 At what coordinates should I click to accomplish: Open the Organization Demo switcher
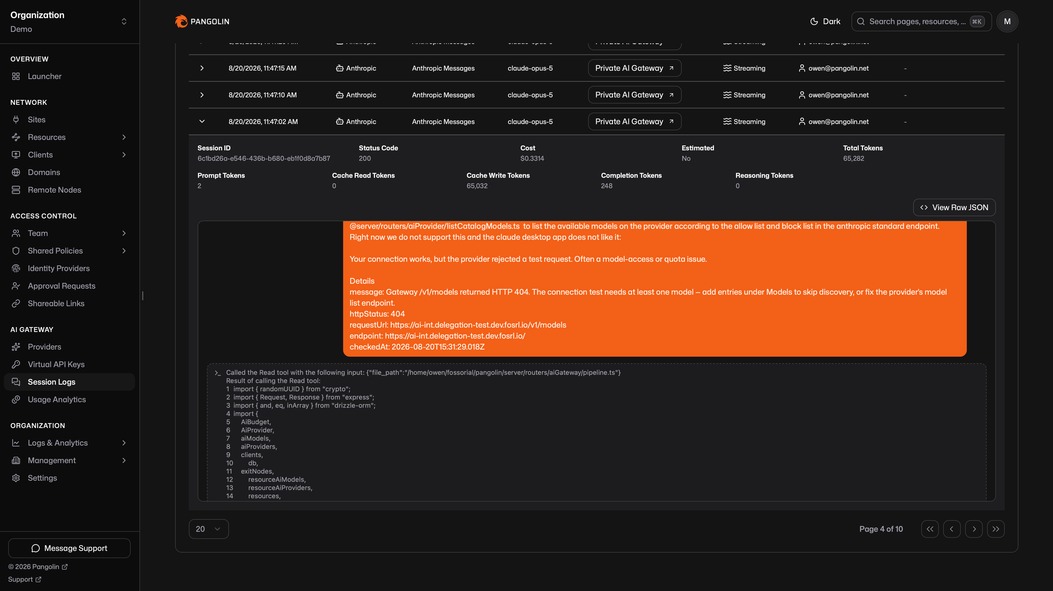pos(69,22)
